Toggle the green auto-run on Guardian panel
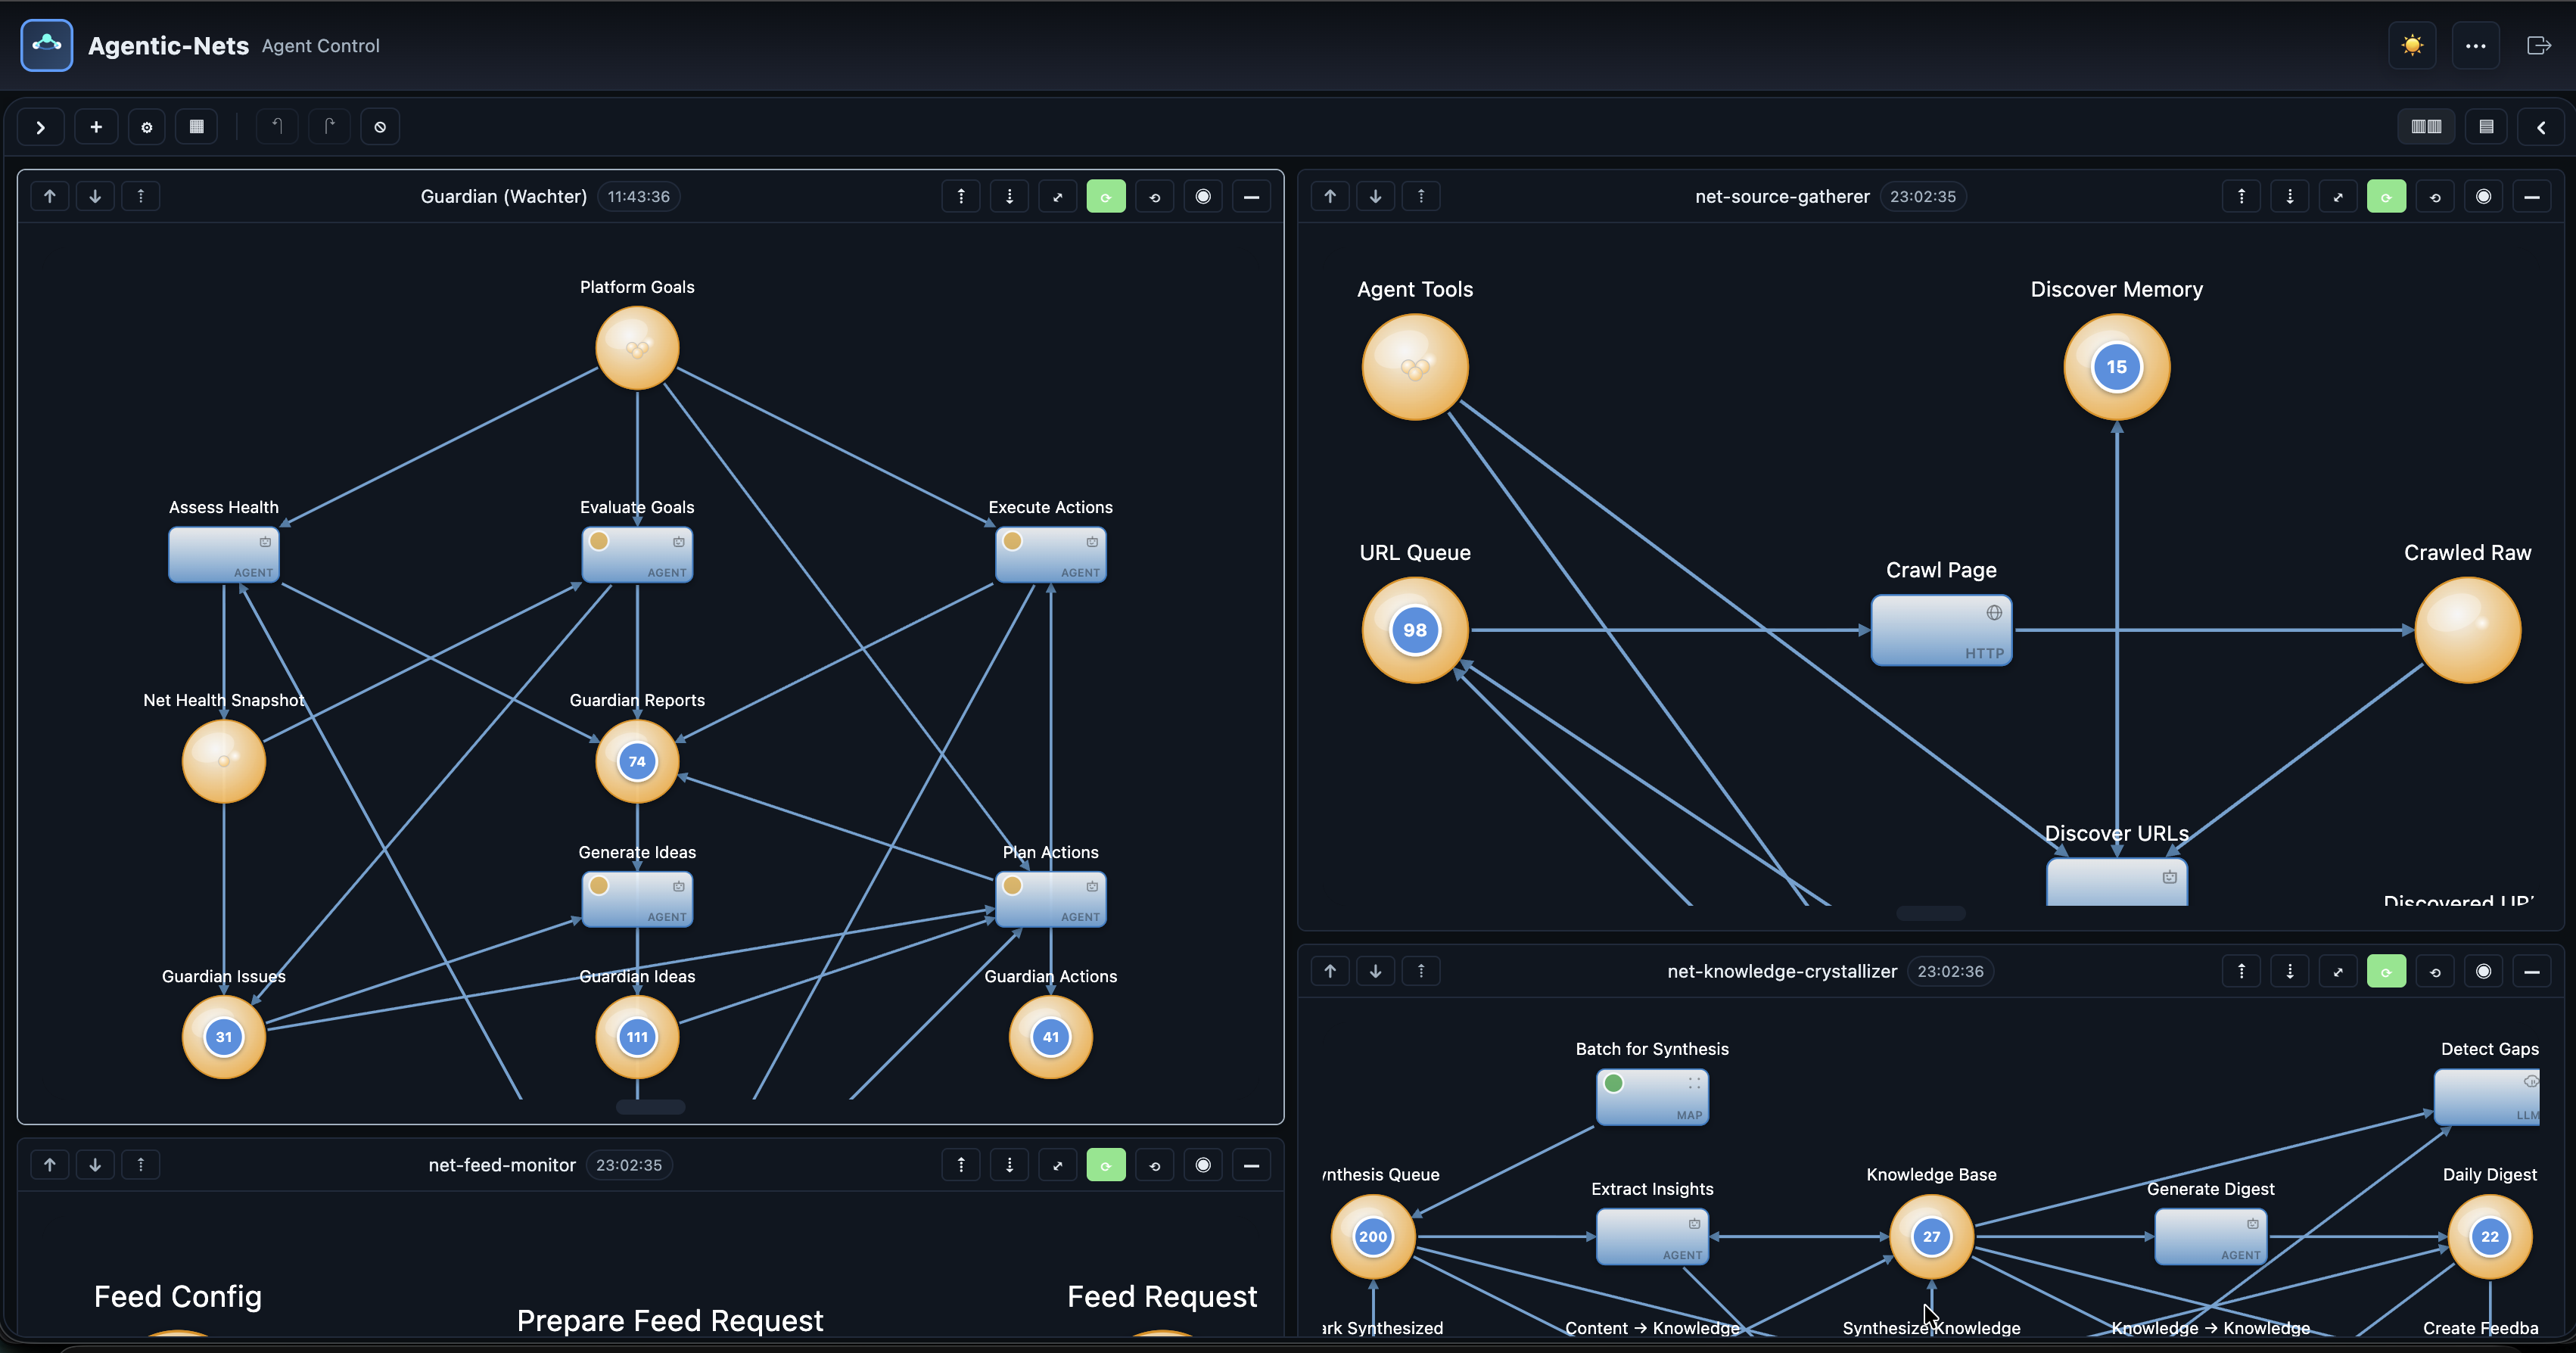Viewport: 2576px width, 1353px height. [x=1105, y=196]
